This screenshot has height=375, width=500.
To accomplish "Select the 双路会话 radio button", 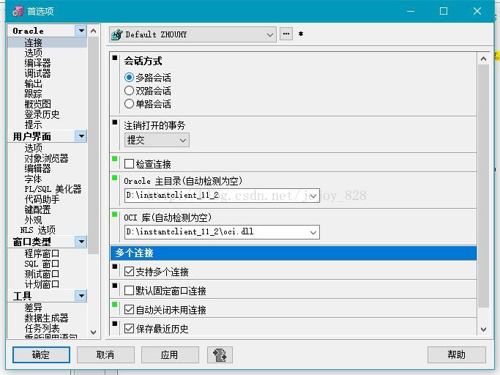I will pyautogui.click(x=129, y=91).
